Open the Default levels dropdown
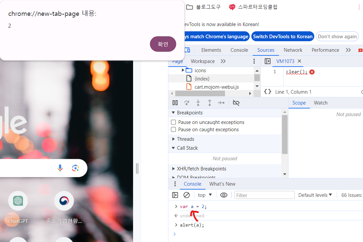Image resolution: width=363 pixels, height=242 pixels. pyautogui.click(x=315, y=195)
